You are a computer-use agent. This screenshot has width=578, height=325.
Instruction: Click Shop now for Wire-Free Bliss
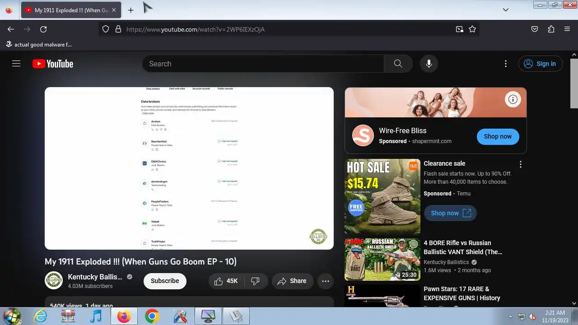pyautogui.click(x=498, y=136)
